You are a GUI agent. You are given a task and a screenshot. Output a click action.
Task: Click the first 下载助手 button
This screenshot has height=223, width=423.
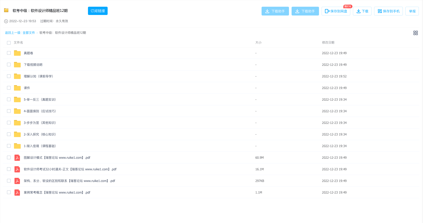[x=275, y=11]
